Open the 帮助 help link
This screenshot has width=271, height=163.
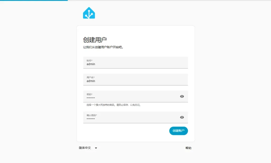pos(188,148)
